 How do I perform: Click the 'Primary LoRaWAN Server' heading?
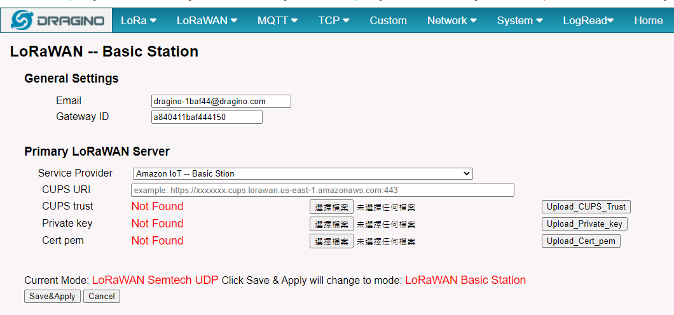97,152
